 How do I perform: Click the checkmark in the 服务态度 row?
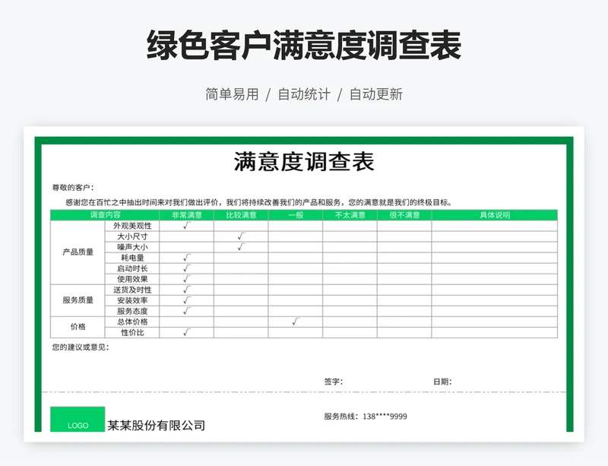(x=186, y=311)
